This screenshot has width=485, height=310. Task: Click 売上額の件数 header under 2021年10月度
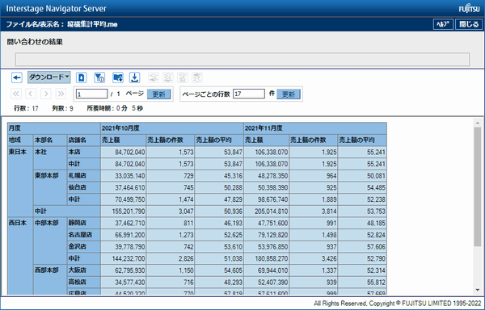(x=170, y=140)
